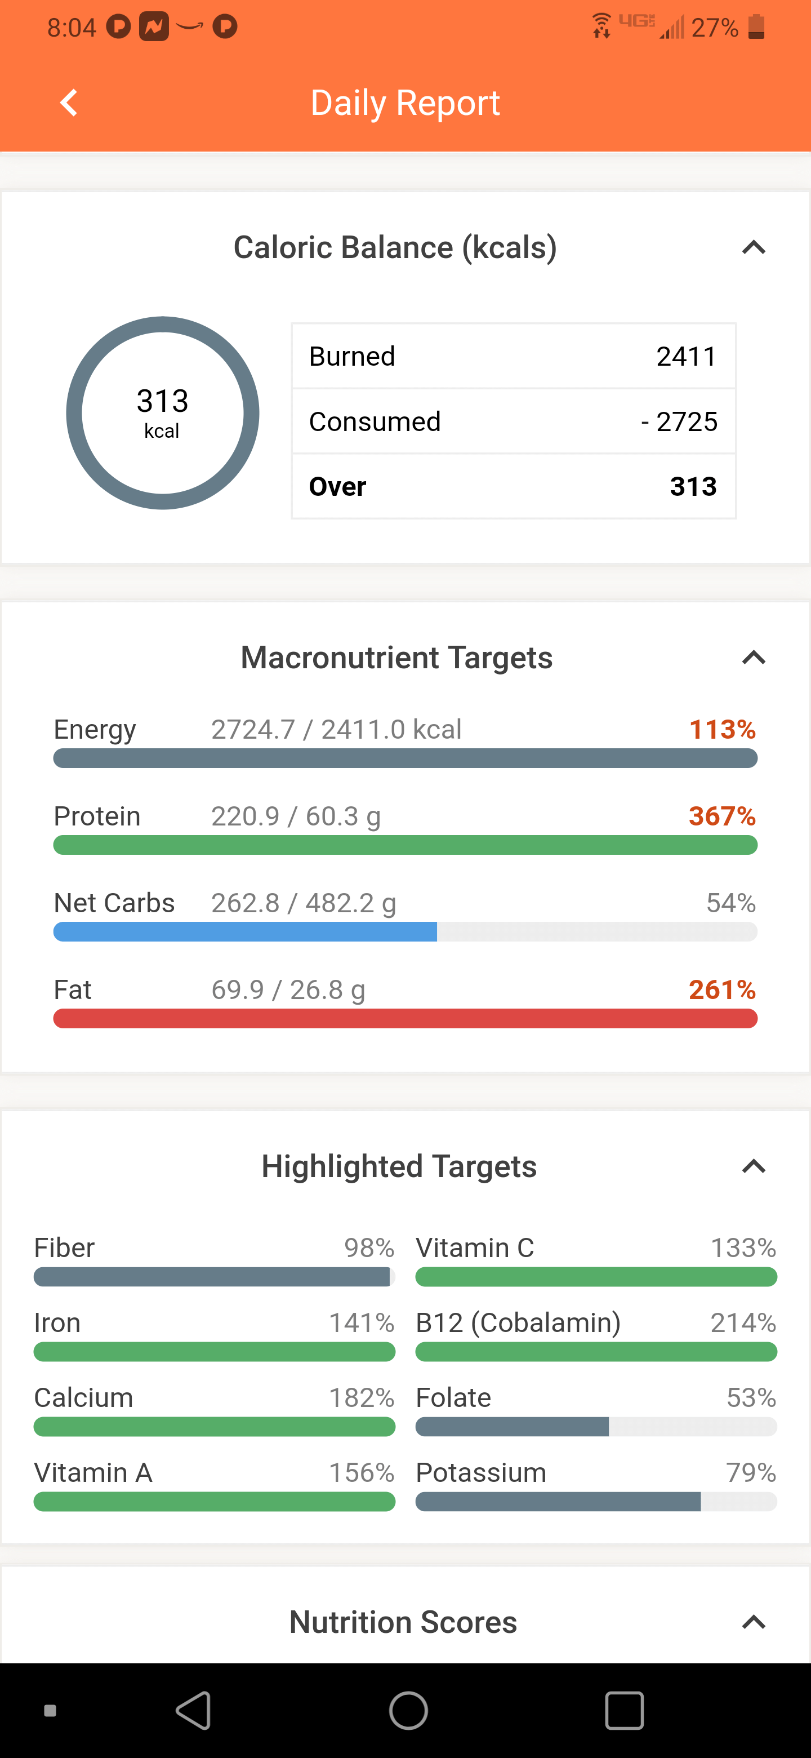Tap the Protein progress bar
The height and width of the screenshot is (1758, 811).
click(405, 845)
